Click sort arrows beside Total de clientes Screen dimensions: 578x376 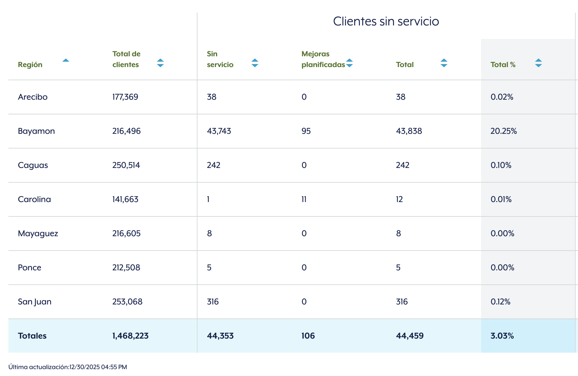160,63
